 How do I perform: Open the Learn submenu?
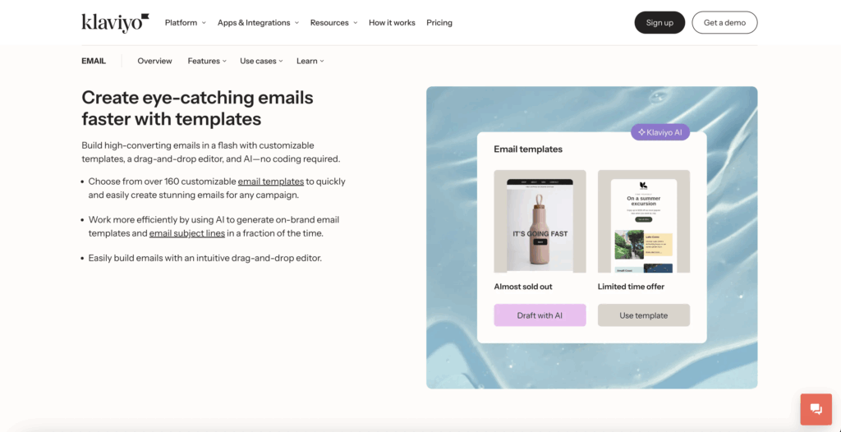[310, 61]
